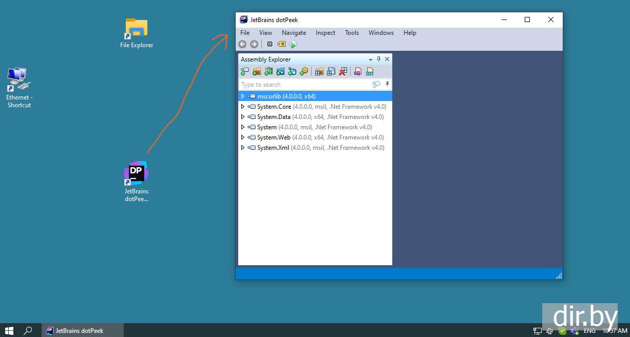The width and height of the screenshot is (630, 337).
Task: Click the ENG language indicator
Action: [589, 331]
